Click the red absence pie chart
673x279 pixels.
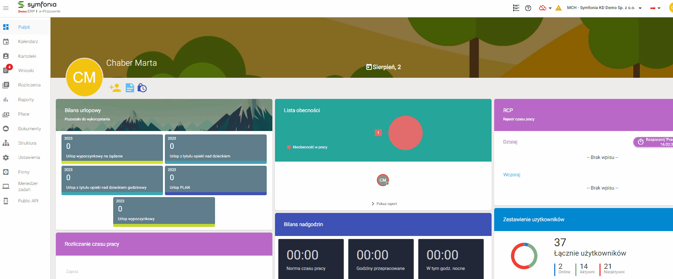click(x=406, y=133)
